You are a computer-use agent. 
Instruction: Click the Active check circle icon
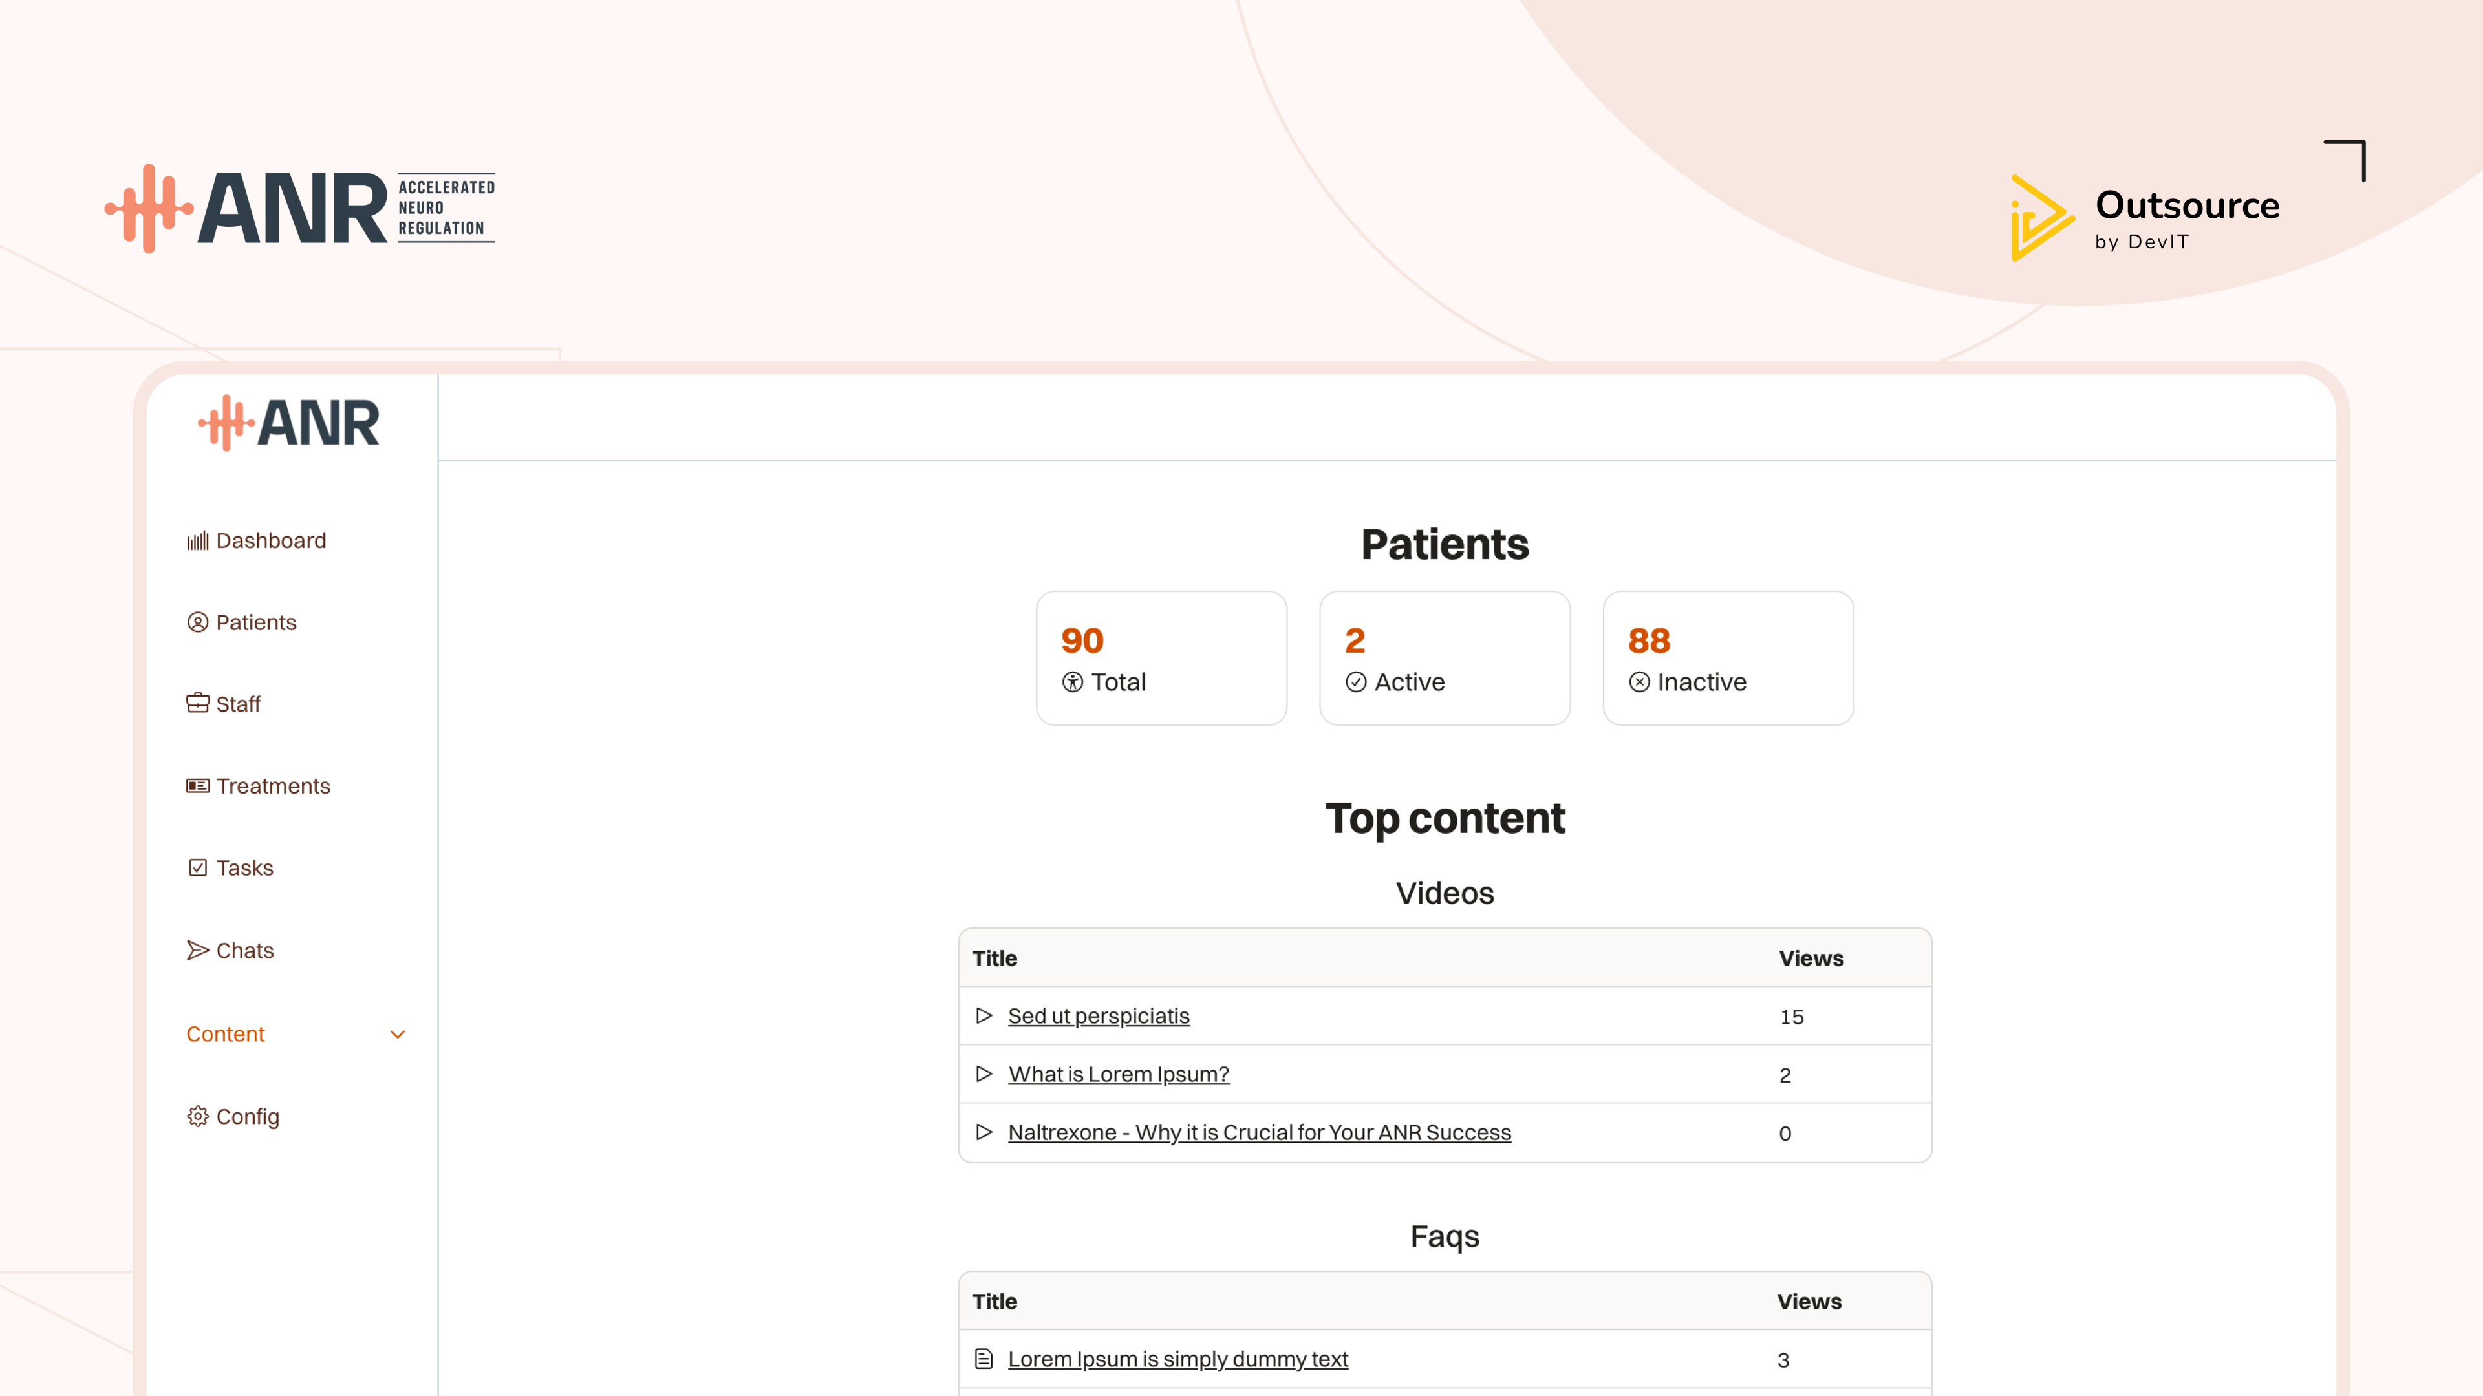point(1355,681)
